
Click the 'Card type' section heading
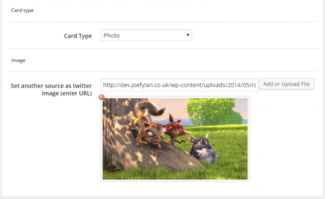(22, 10)
